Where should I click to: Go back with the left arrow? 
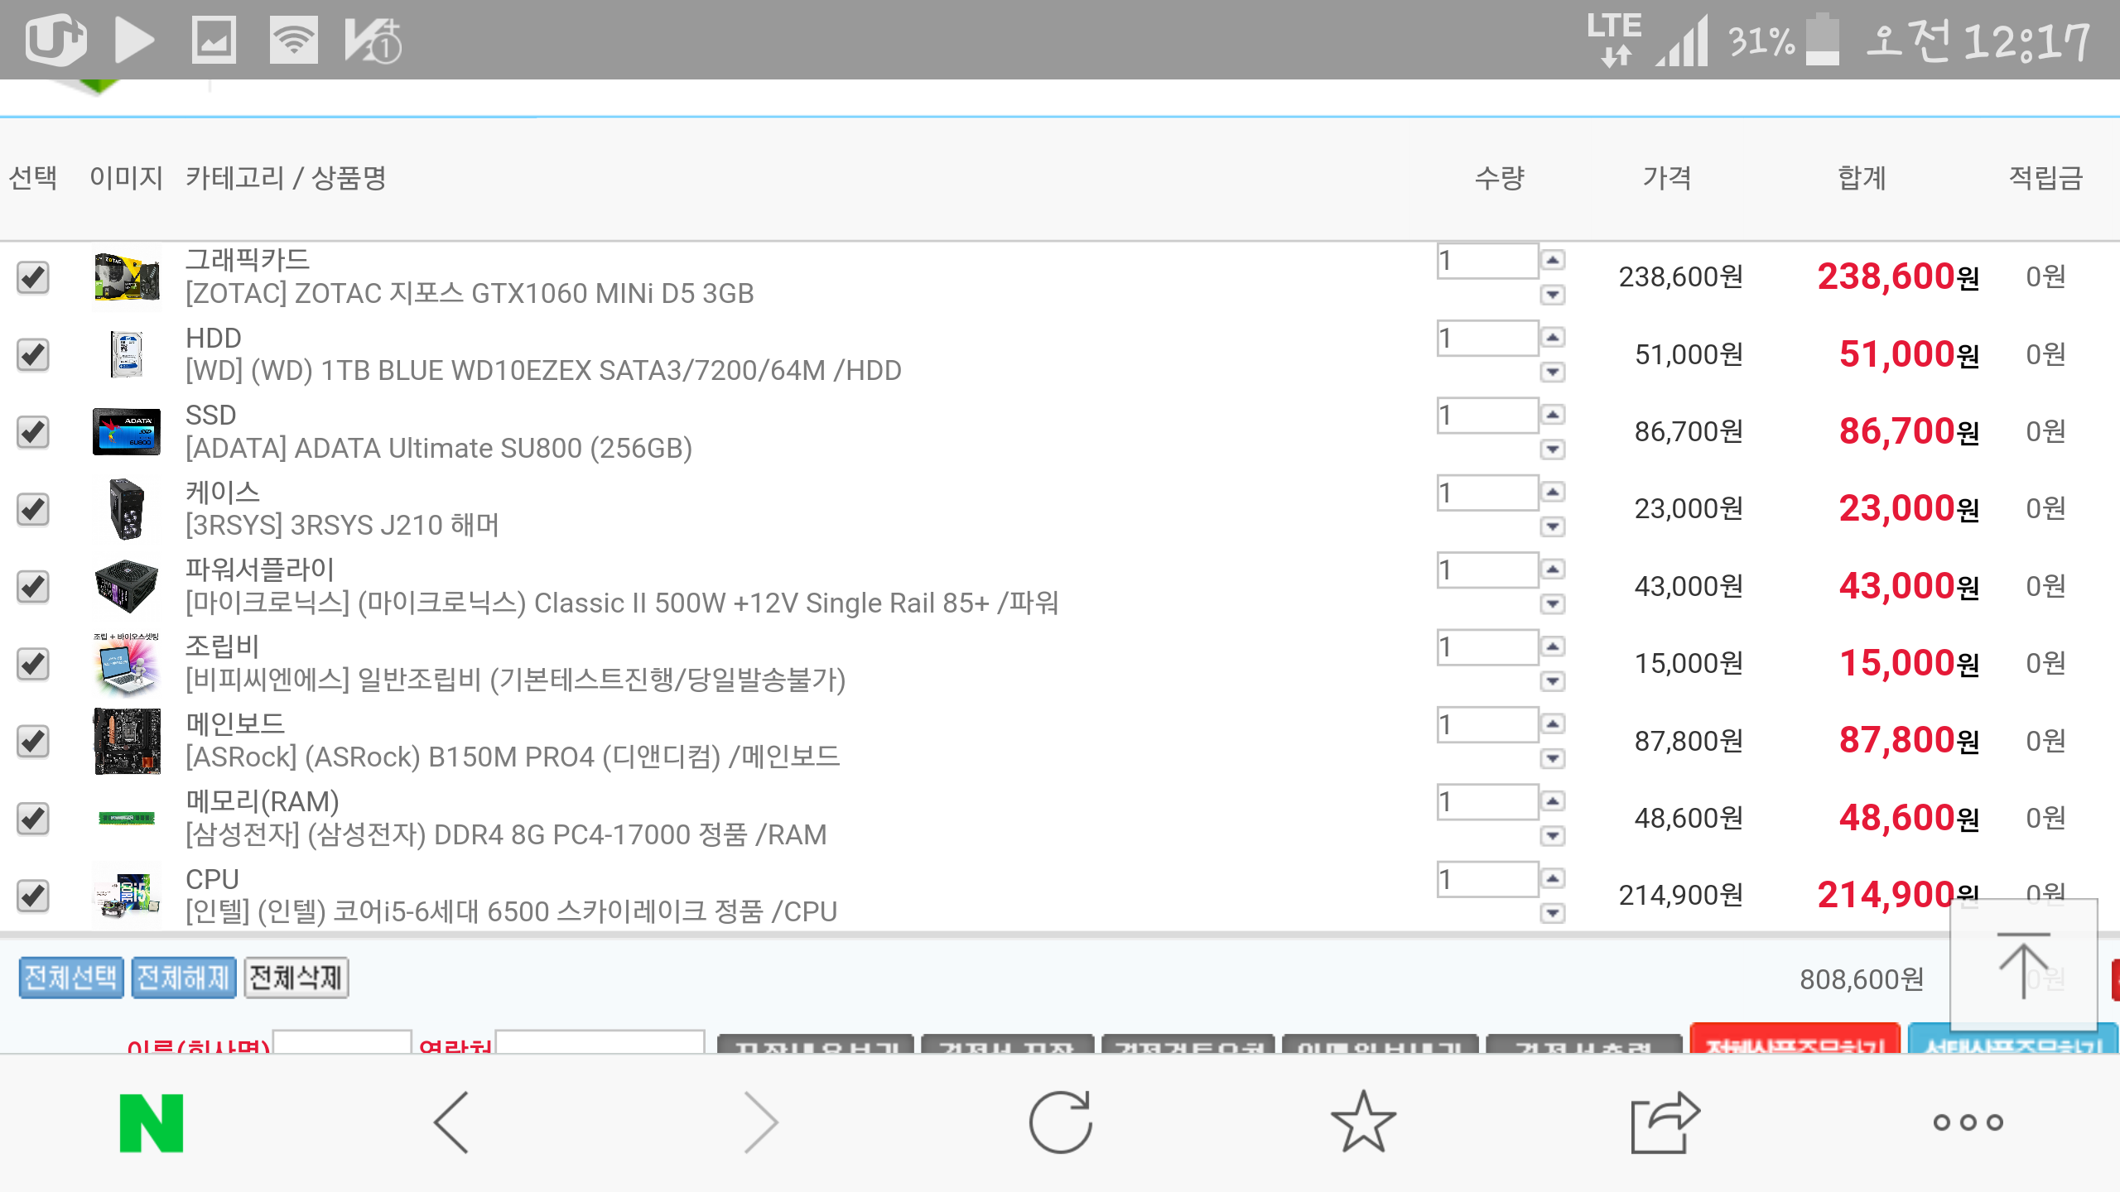tap(452, 1122)
